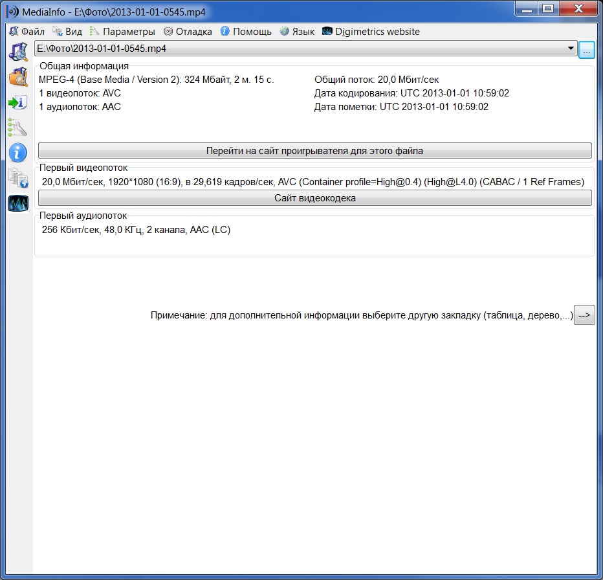Open the Отладка menu

pos(188,32)
